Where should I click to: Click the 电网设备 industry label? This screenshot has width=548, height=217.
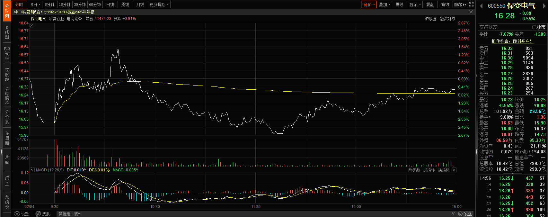[x=74, y=19]
